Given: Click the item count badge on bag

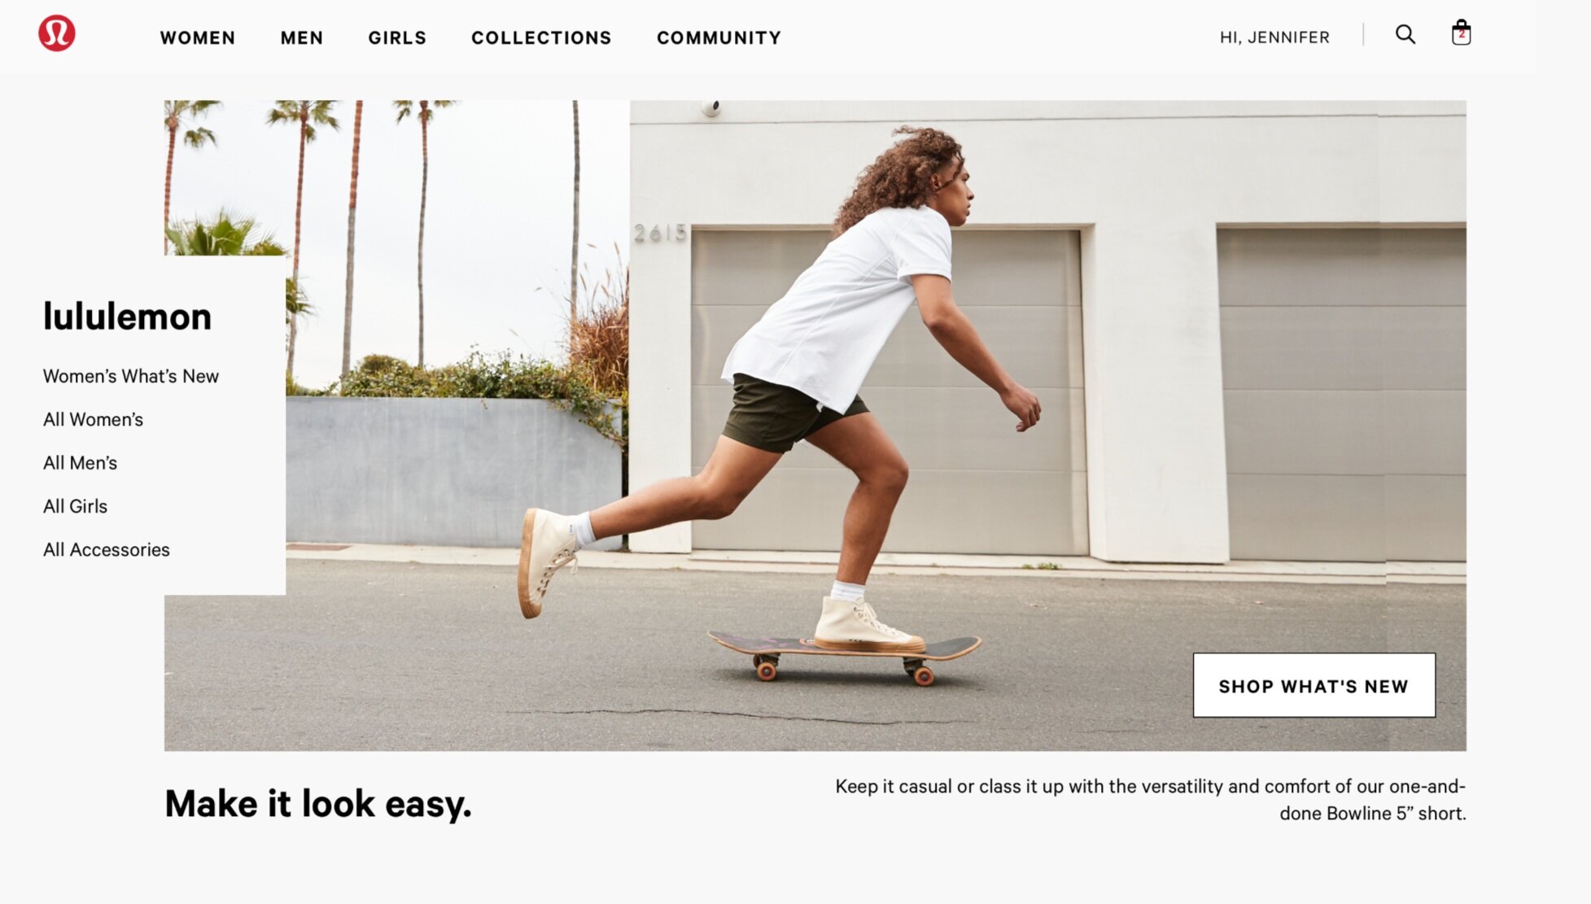Looking at the screenshot, I should click(x=1462, y=34).
